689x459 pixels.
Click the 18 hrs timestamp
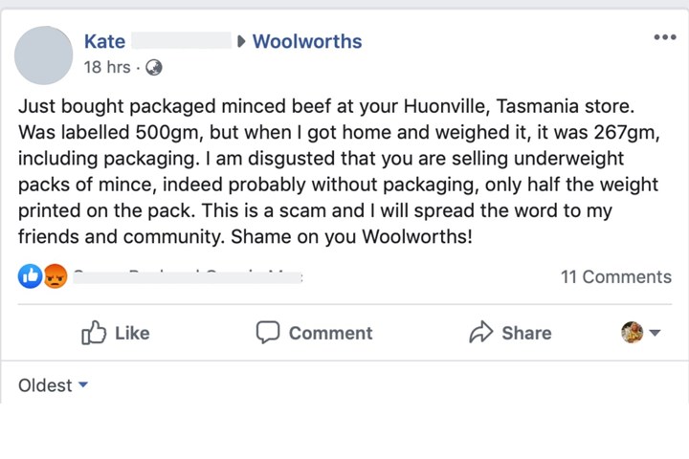point(107,67)
